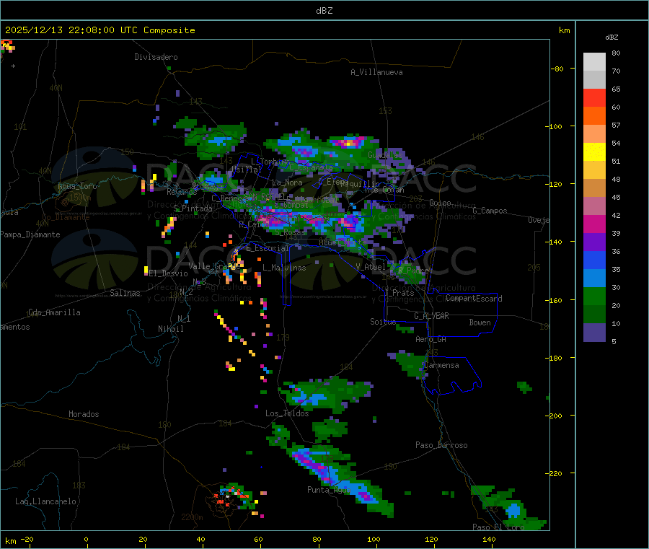Click the -100 km vertical axis tick
Image resolution: width=649 pixels, height=549 pixels.
point(553,126)
